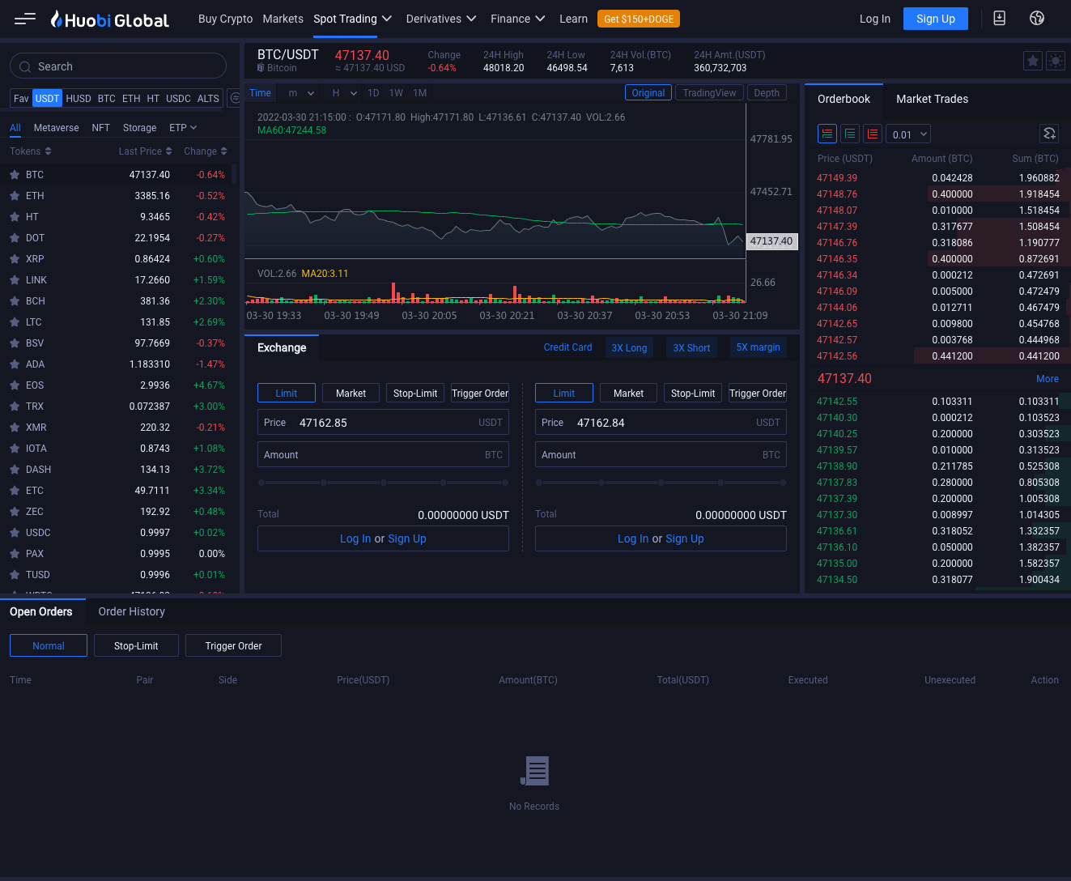Open the Order History tab
The width and height of the screenshot is (1071, 881).
click(x=131, y=611)
